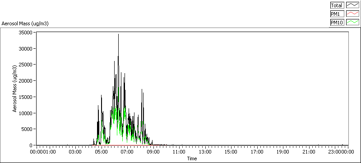Click the highest black peak in the plot
361x163 pixels.
(x=118, y=34)
